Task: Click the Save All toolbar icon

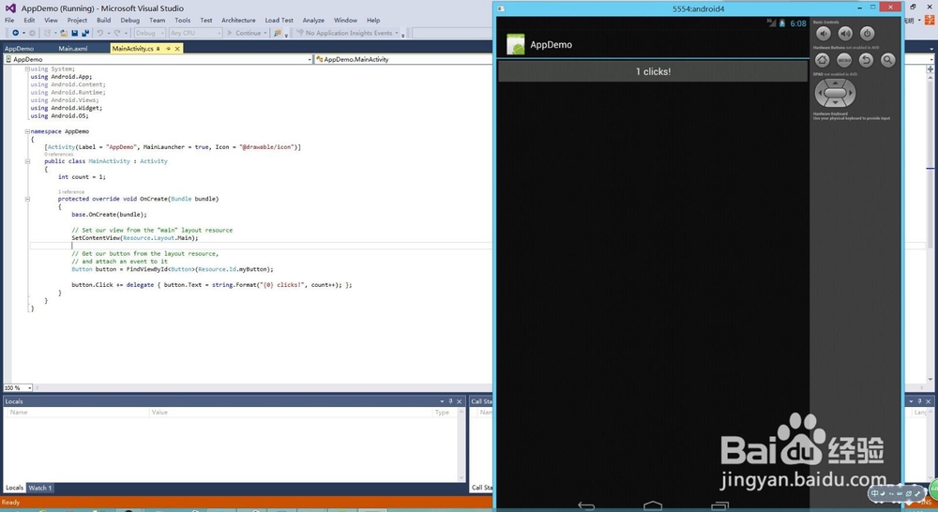Action: click(x=85, y=33)
